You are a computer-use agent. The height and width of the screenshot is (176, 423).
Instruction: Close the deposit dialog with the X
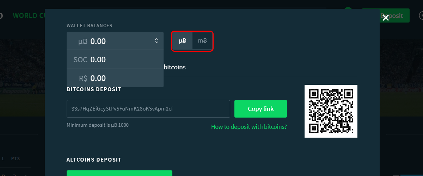(x=386, y=18)
